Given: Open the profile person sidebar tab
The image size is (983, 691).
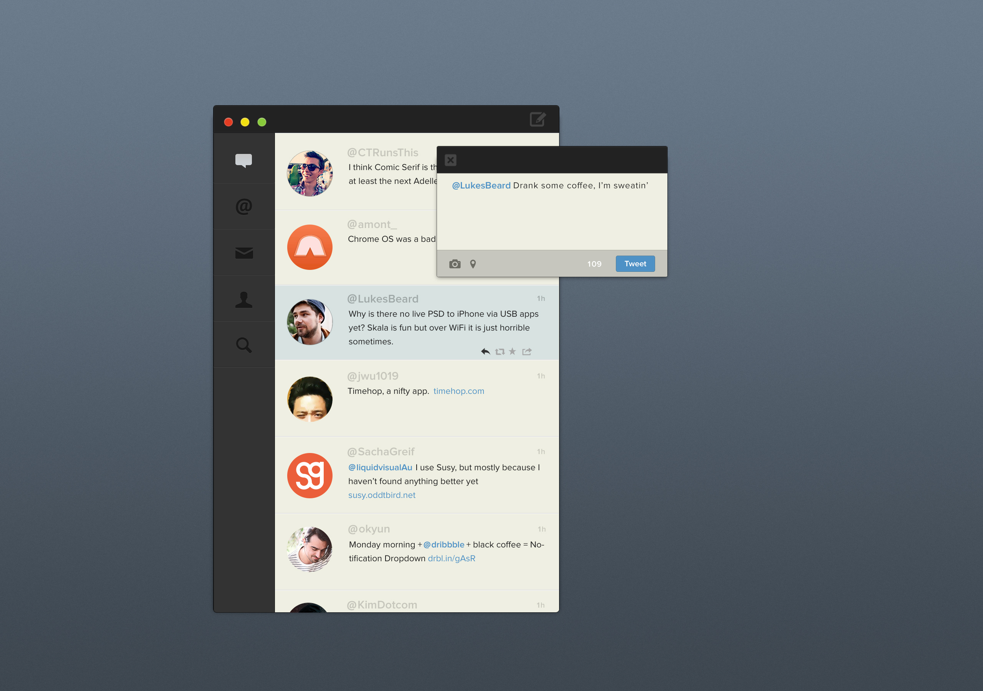Looking at the screenshot, I should (x=243, y=299).
